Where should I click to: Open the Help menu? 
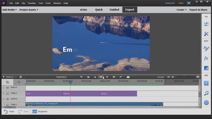66,3
